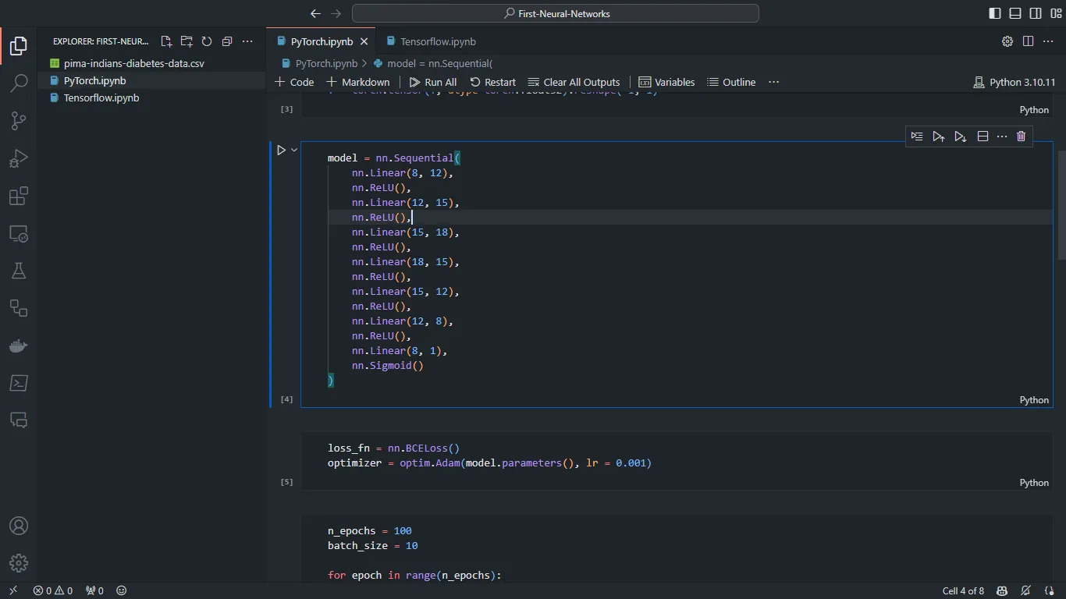Viewport: 1066px width, 599px height.
Task: Close the PyTorch.ipynb tab
Action: click(364, 41)
